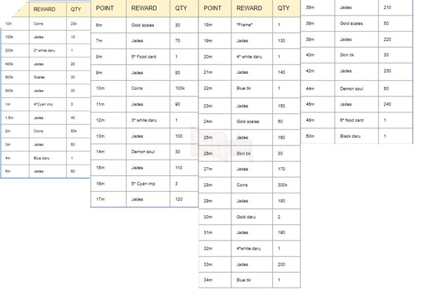Select the 34m point cell
Image resolution: width=443 pixels, height=289 pixels.
pyautogui.click(x=207, y=280)
